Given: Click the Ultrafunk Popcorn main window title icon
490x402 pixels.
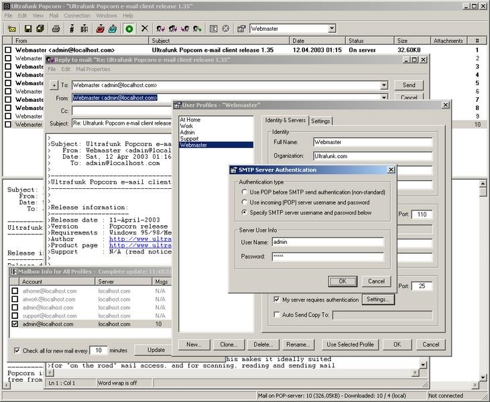Looking at the screenshot, I should click(6, 6).
